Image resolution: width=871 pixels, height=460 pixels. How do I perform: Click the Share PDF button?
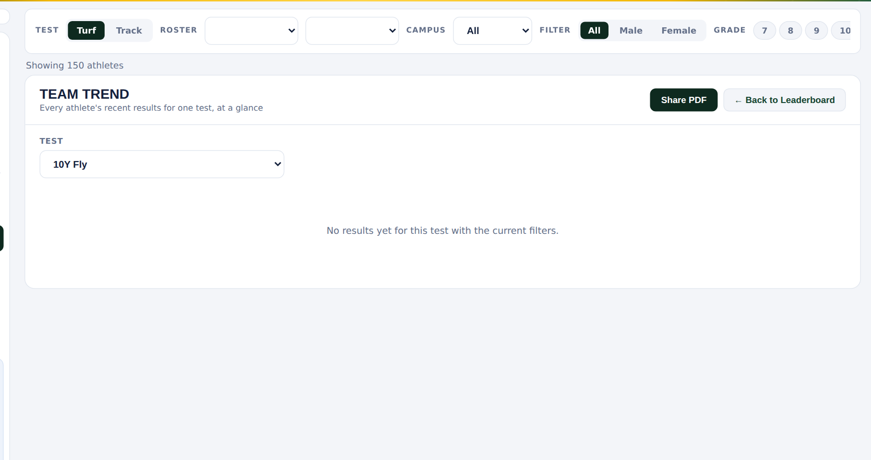coord(683,100)
